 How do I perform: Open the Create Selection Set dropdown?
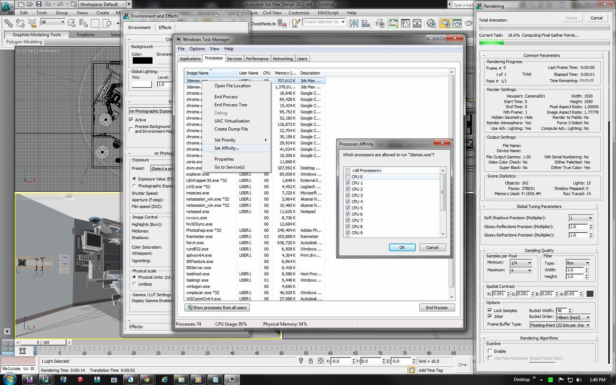click(x=324, y=22)
